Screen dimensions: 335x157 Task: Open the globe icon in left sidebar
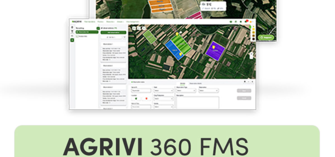coord(72,27)
